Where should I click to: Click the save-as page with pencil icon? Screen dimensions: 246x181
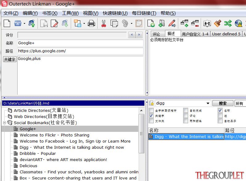(x=54, y=24)
